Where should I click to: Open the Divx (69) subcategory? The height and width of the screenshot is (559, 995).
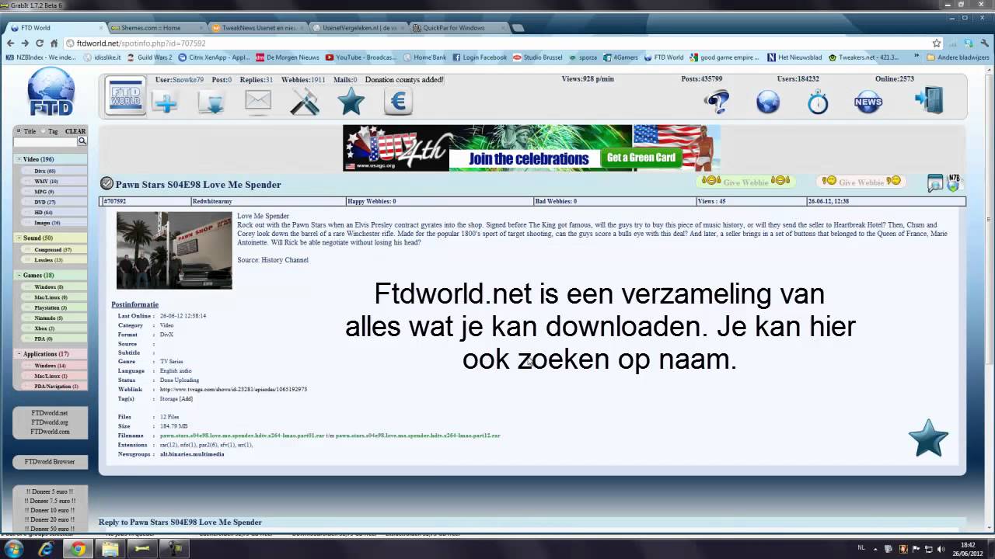(x=45, y=171)
